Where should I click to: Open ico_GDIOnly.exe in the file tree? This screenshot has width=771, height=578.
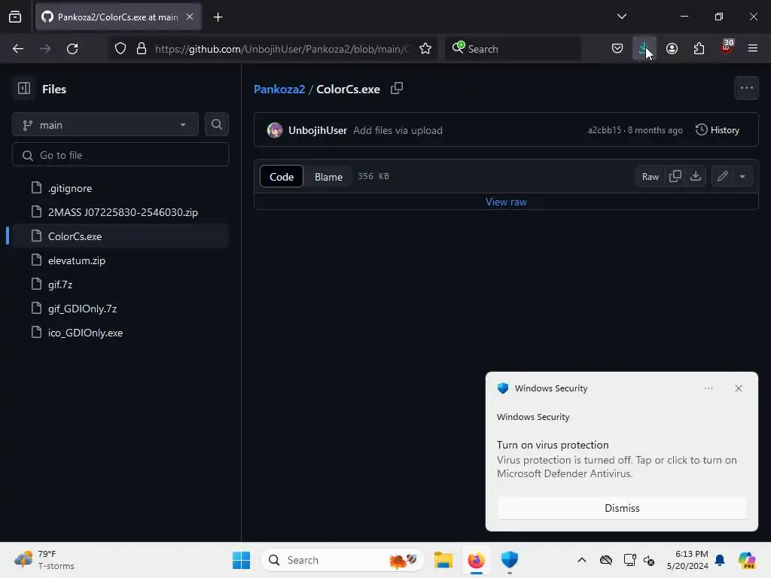pyautogui.click(x=85, y=333)
